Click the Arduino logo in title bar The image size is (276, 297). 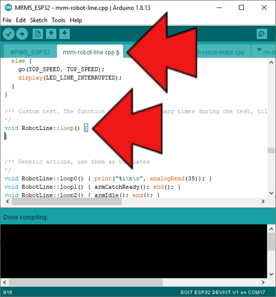pyautogui.click(x=8, y=8)
